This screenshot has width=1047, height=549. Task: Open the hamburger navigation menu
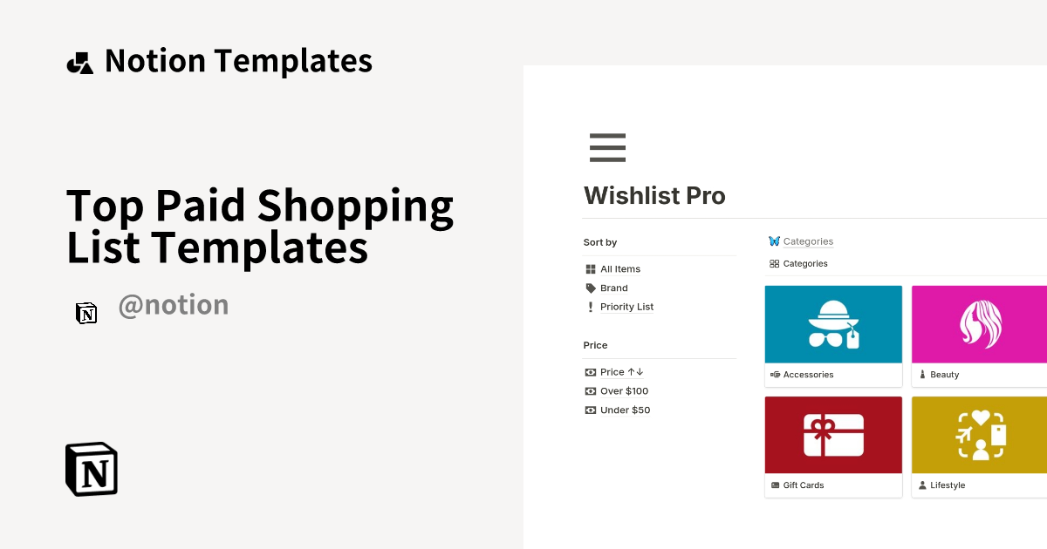click(607, 147)
